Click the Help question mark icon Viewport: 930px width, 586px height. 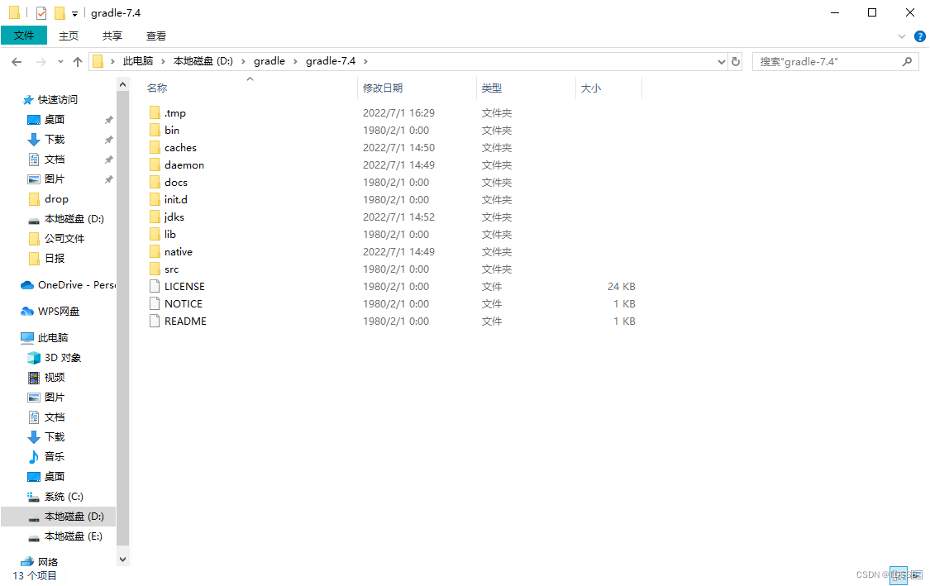coord(919,36)
